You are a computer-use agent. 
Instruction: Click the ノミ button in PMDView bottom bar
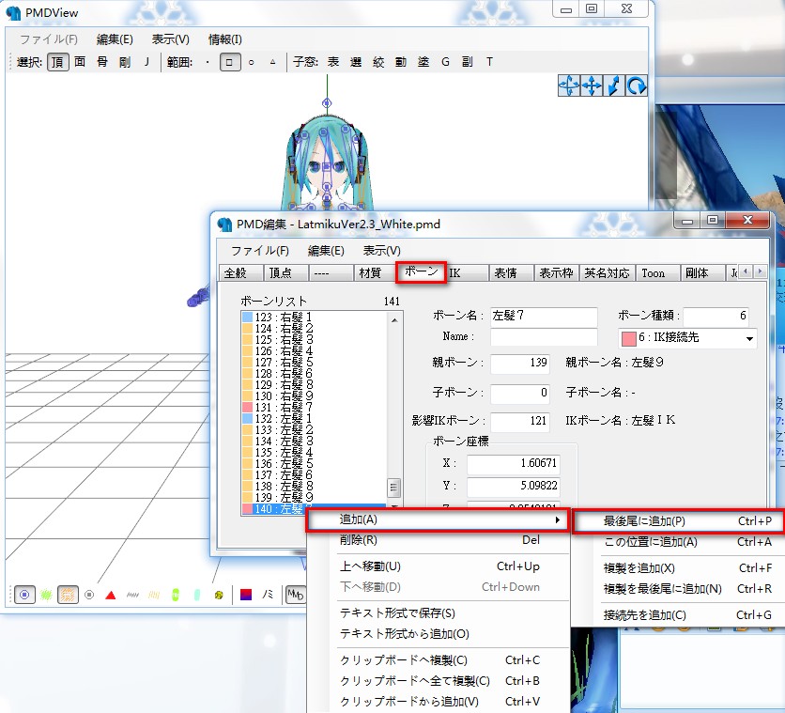[268, 595]
